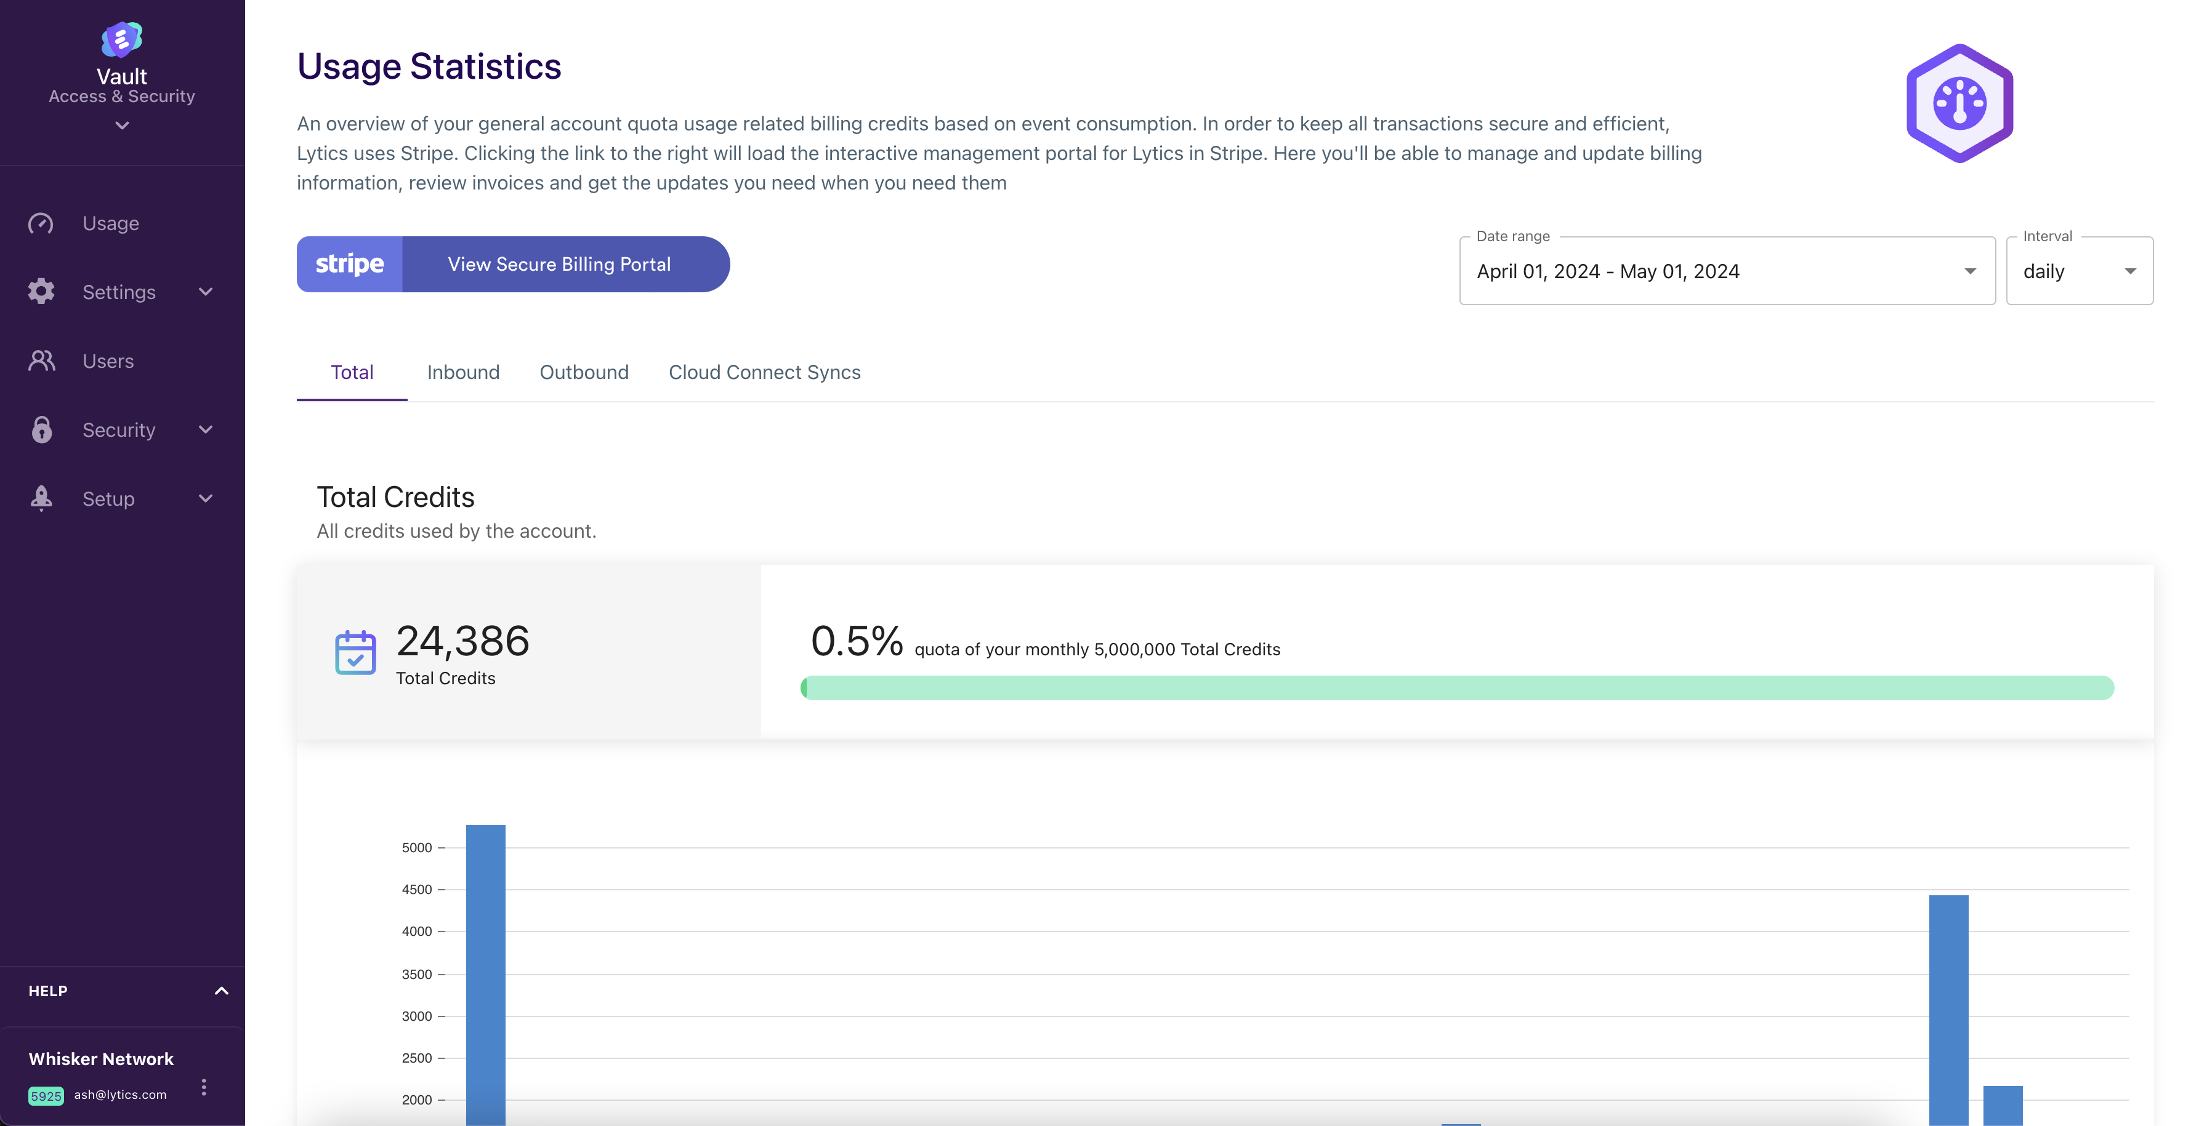The height and width of the screenshot is (1126, 2191).
Task: Collapse the HELP section chevron
Action: pos(221,991)
